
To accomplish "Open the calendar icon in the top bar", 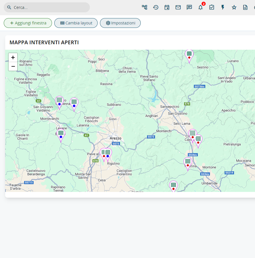I will coord(167,7).
